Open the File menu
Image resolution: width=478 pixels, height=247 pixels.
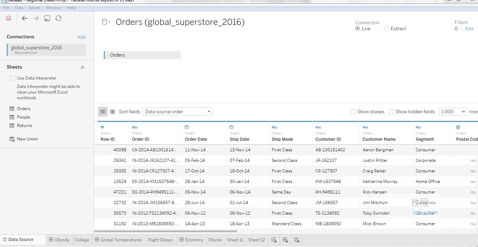point(6,8)
